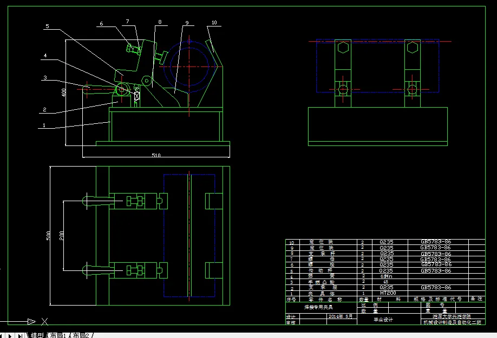Screen dimensions: 497x338
Task: Click leader callout number 2 in front view
Action: coord(44,109)
